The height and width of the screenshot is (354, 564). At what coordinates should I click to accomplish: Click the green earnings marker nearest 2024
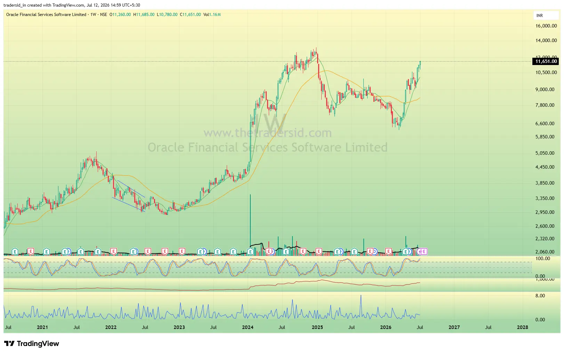coord(251,251)
